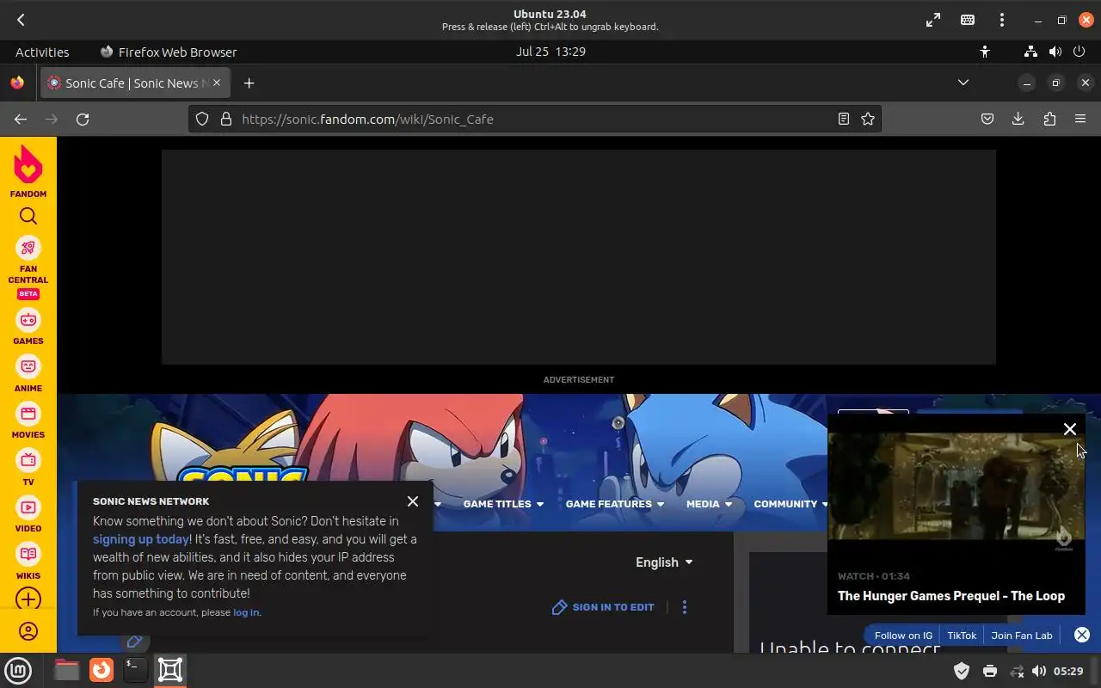1101x688 pixels.
Task: Click the host taskbar Firefox icon
Action: click(x=101, y=670)
